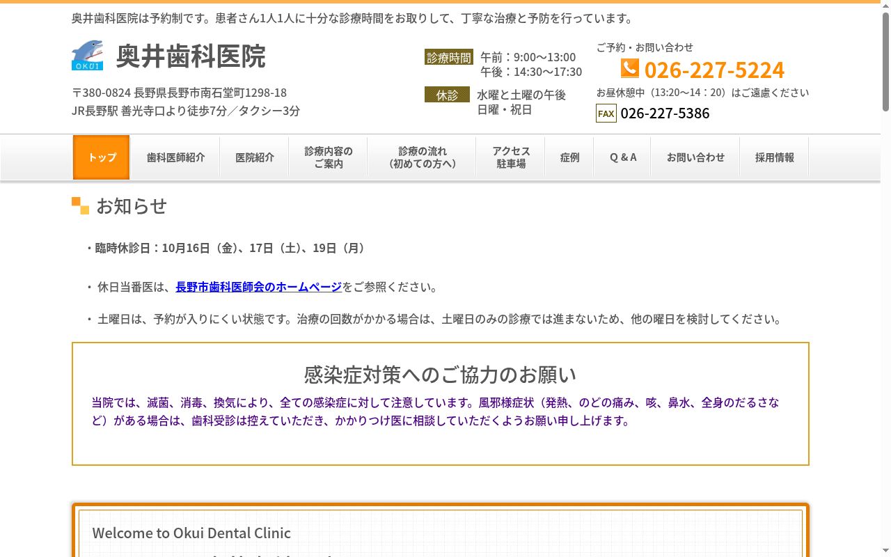This screenshot has height=557, width=891.
Task: Go to 歯科医師紹介 page
Action: point(175,157)
